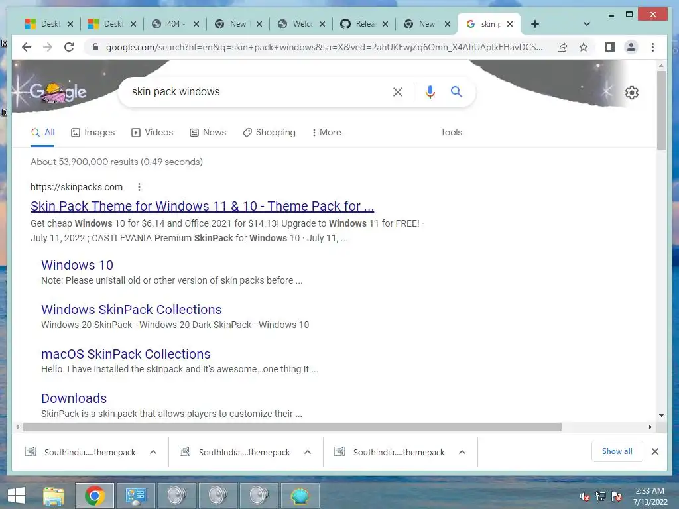
Task: Click the horizontal scrollbar thumb
Action: [292, 427]
